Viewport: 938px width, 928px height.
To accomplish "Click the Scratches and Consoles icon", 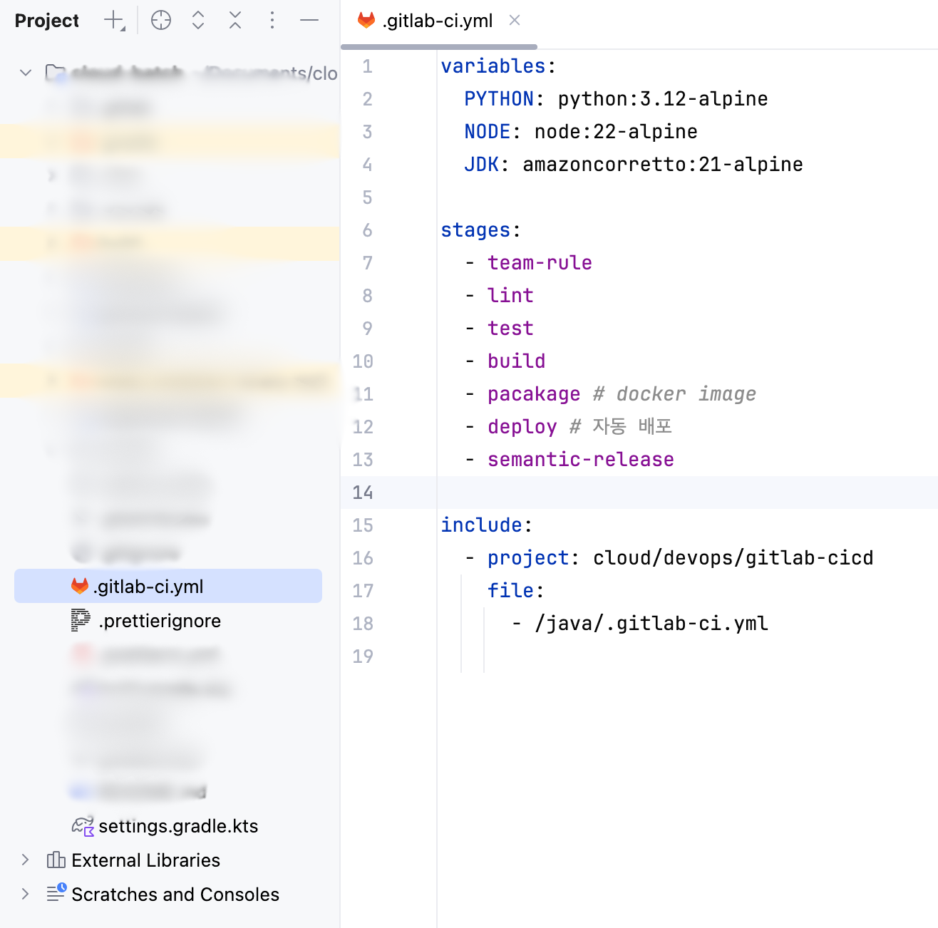I will pyautogui.click(x=56, y=893).
